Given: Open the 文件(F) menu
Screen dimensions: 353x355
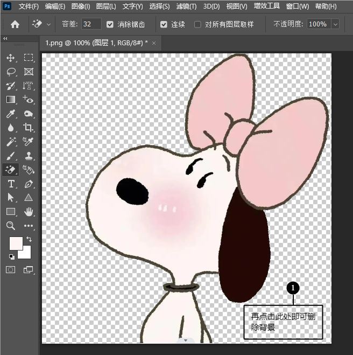Looking at the screenshot, I should pyautogui.click(x=29, y=6).
